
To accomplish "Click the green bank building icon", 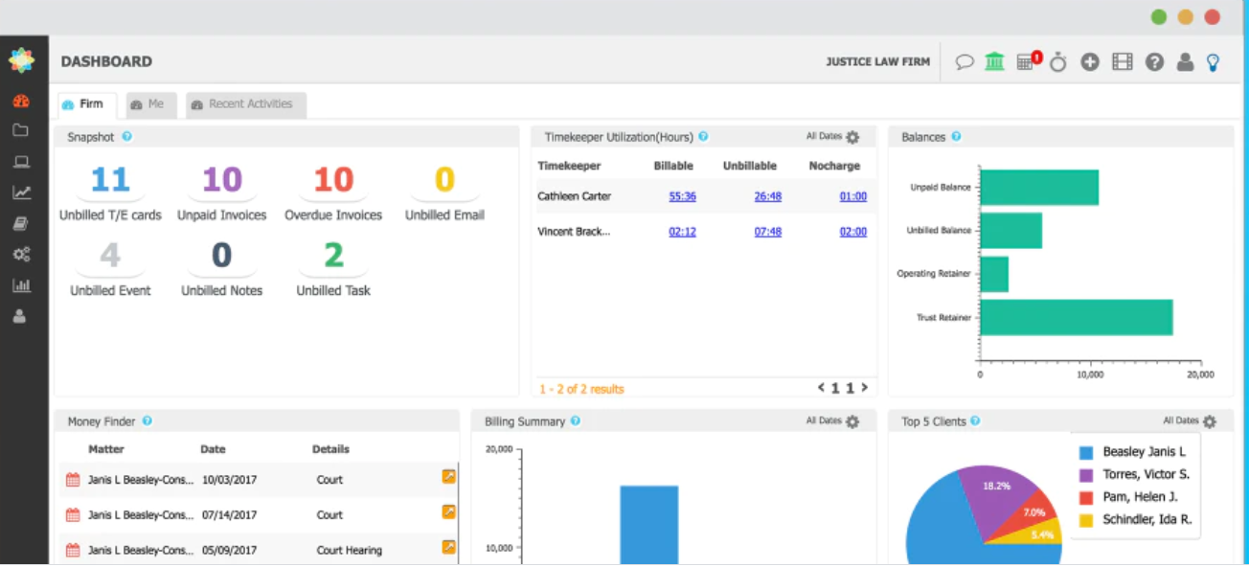I will pos(995,62).
